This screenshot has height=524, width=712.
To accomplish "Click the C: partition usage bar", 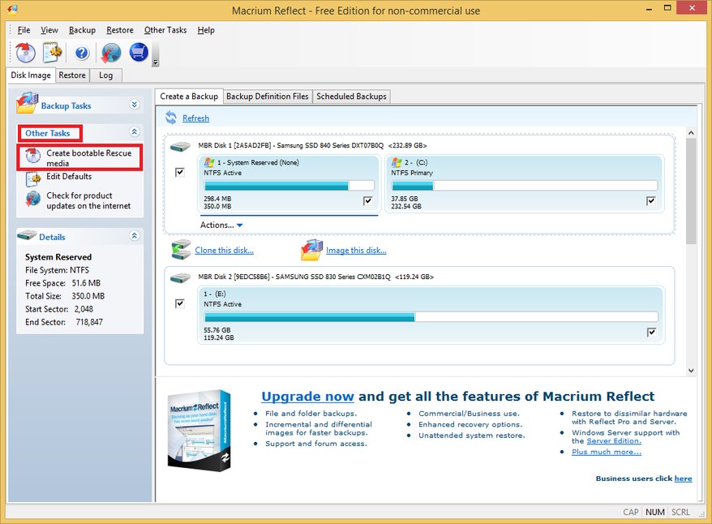I will tap(525, 185).
